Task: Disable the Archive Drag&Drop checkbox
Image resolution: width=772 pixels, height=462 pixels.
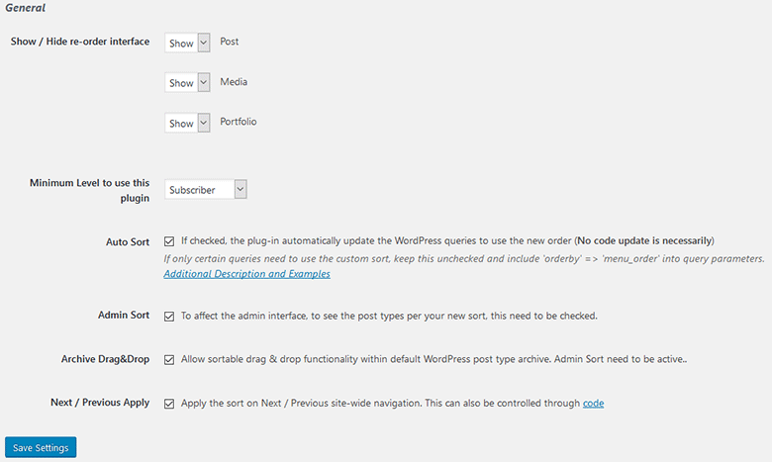Action: [169, 360]
